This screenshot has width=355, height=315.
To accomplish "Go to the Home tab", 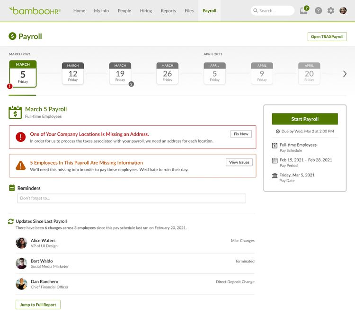I will (x=79, y=10).
